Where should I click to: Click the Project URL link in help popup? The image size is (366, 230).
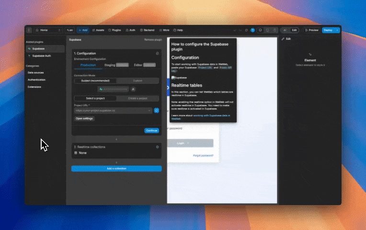click(x=205, y=68)
